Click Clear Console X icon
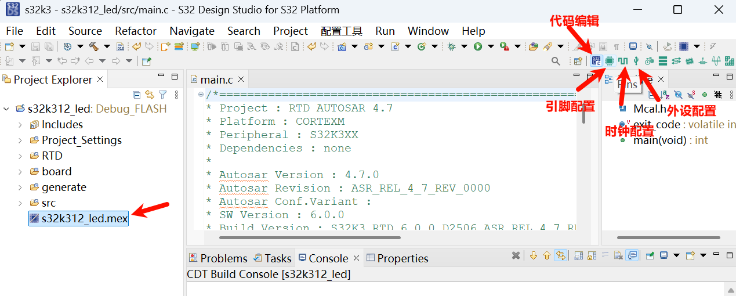Viewport: 736px width, 296px height. [x=618, y=255]
